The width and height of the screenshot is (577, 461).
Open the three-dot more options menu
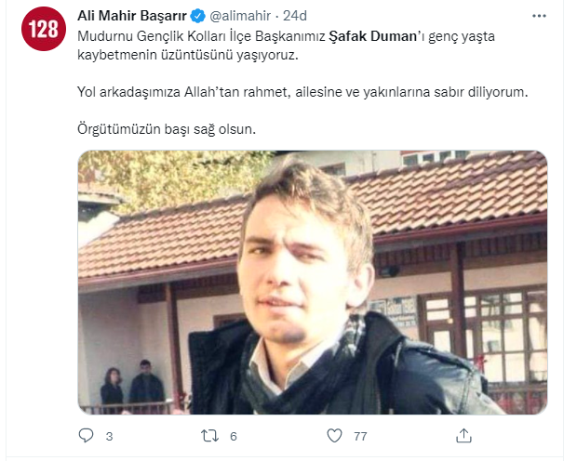click(539, 16)
